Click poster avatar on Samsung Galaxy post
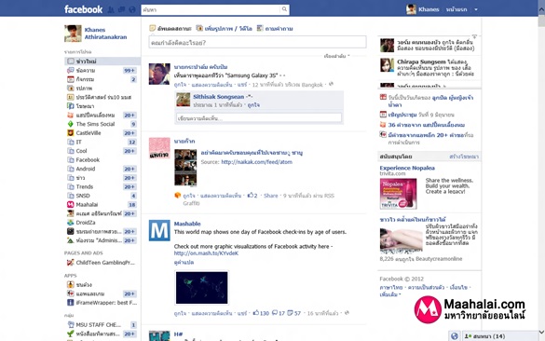 point(159,74)
